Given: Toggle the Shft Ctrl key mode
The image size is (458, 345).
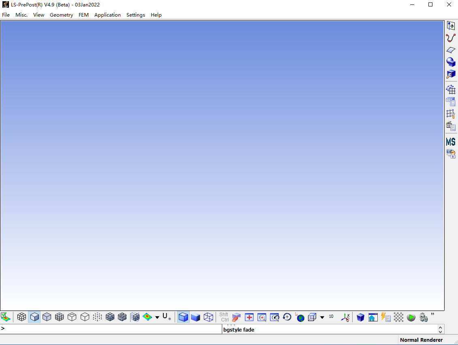Looking at the screenshot, I should (x=224, y=317).
